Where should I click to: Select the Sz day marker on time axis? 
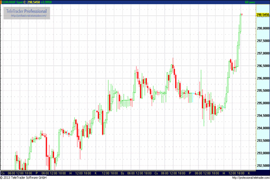123,173
